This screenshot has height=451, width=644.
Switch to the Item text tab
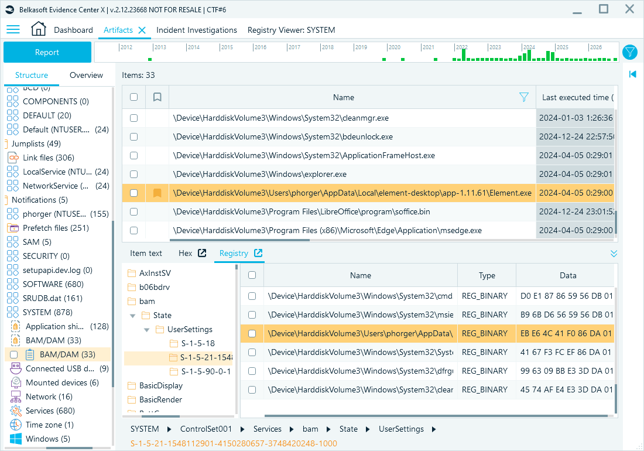(146, 254)
